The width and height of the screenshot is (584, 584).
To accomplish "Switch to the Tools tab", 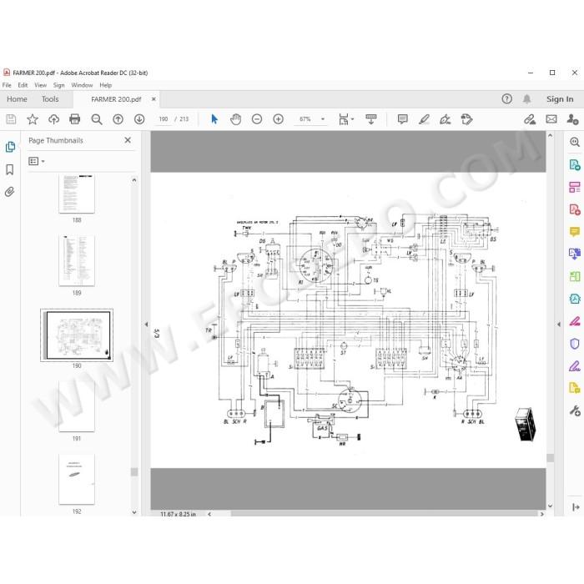I will tap(50, 99).
